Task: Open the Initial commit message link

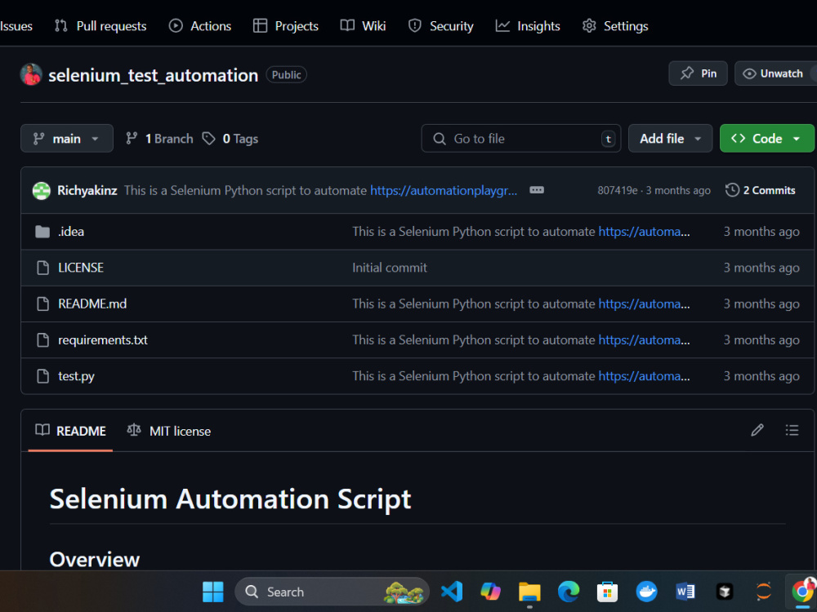Action: (x=389, y=268)
